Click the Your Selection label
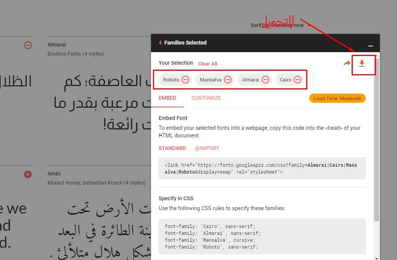 (x=176, y=63)
